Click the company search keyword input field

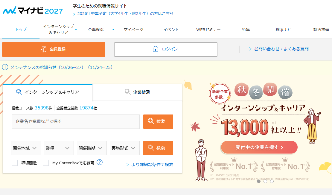75,122
